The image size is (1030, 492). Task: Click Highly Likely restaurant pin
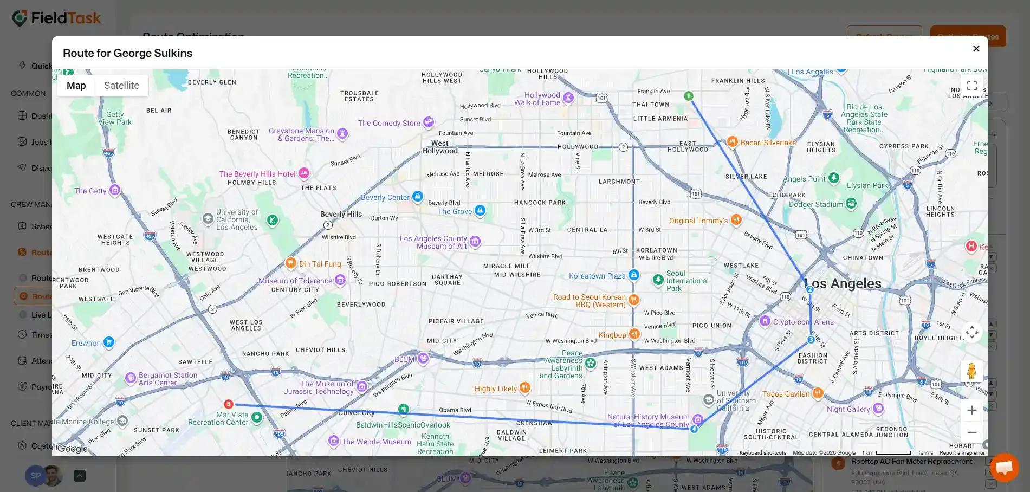click(524, 388)
